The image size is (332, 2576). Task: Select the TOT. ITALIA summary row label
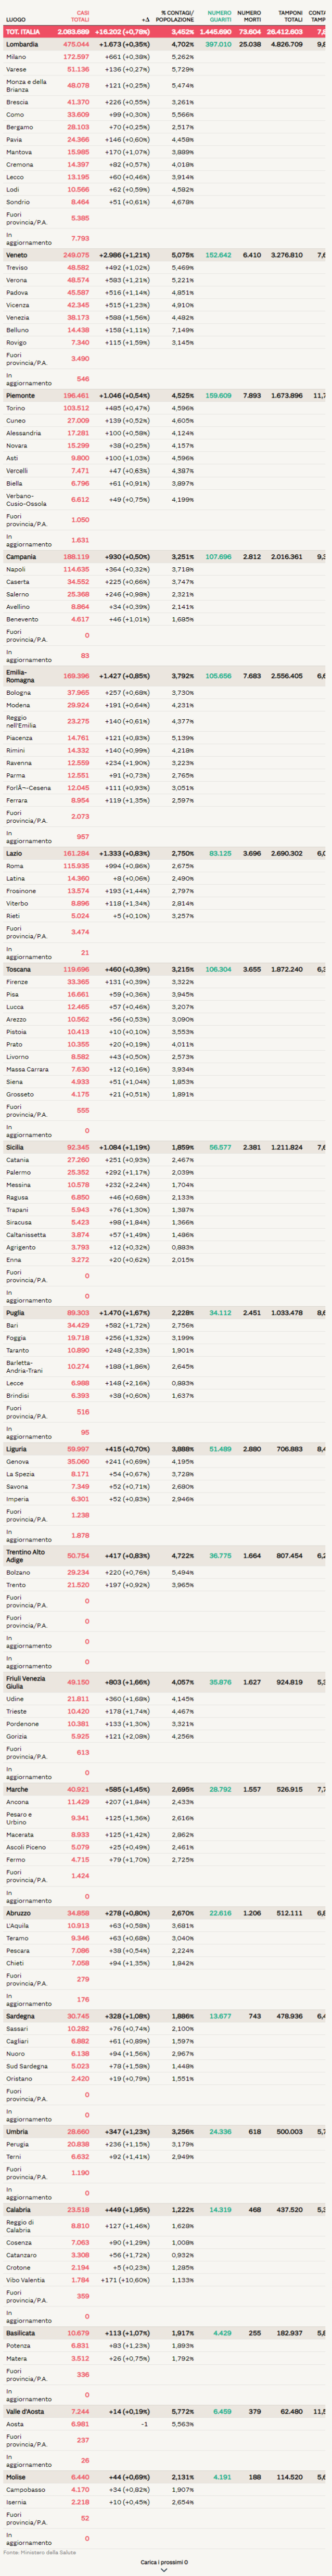(23, 32)
